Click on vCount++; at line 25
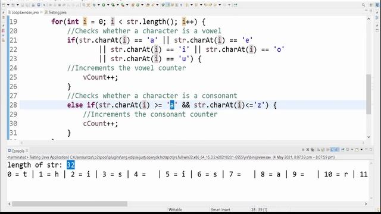Screen dimensions: 381x214 (x=101, y=77)
